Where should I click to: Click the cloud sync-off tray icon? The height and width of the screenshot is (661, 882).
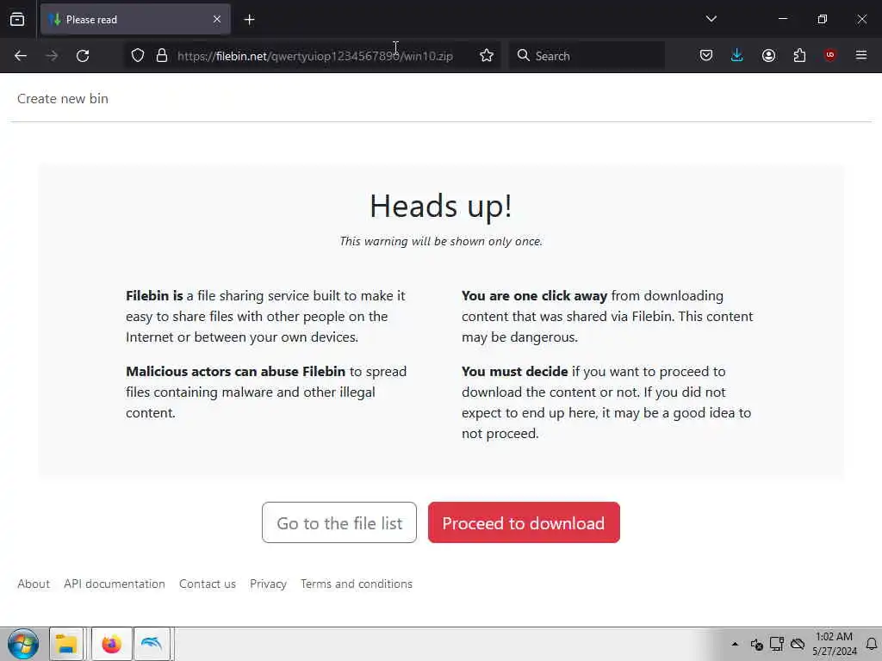click(x=798, y=644)
